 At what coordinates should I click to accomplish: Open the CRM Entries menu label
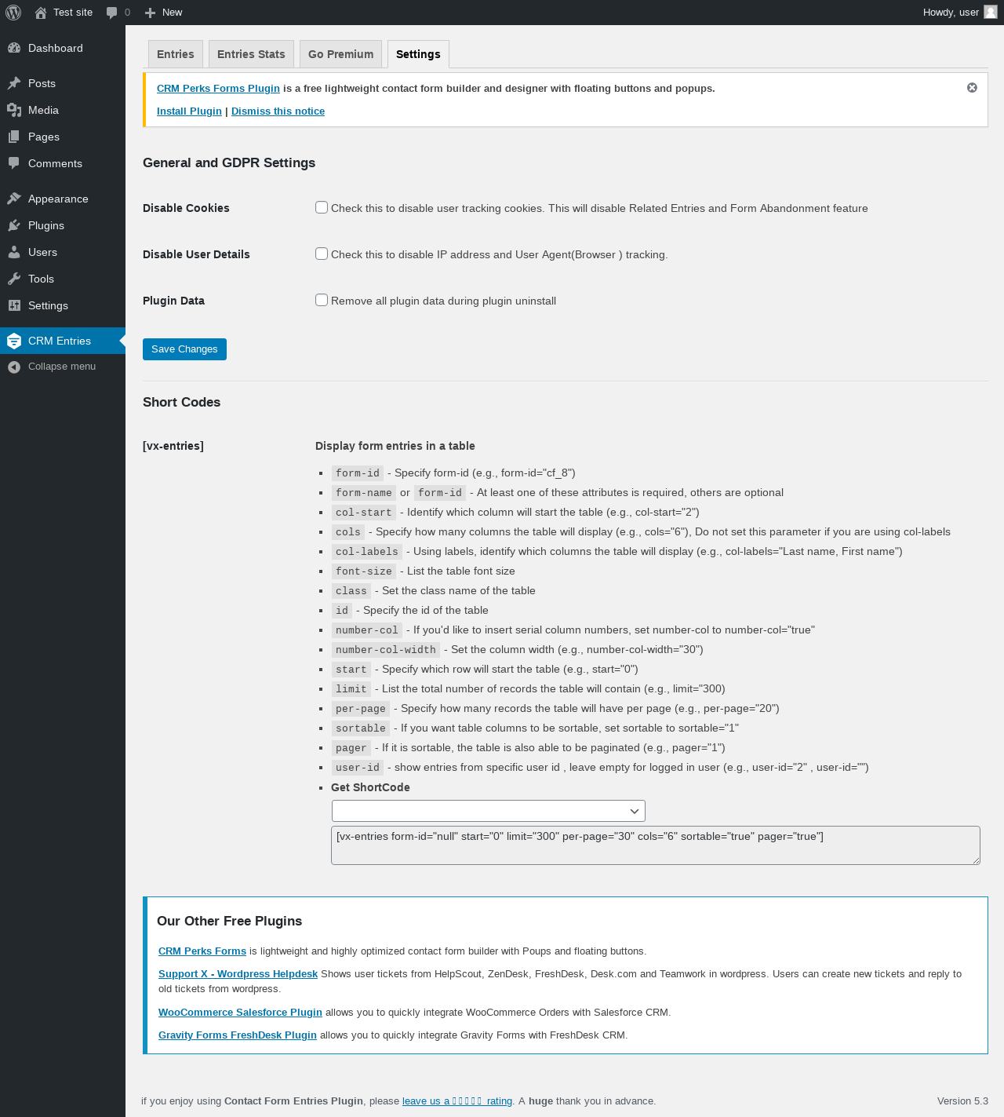(x=60, y=341)
